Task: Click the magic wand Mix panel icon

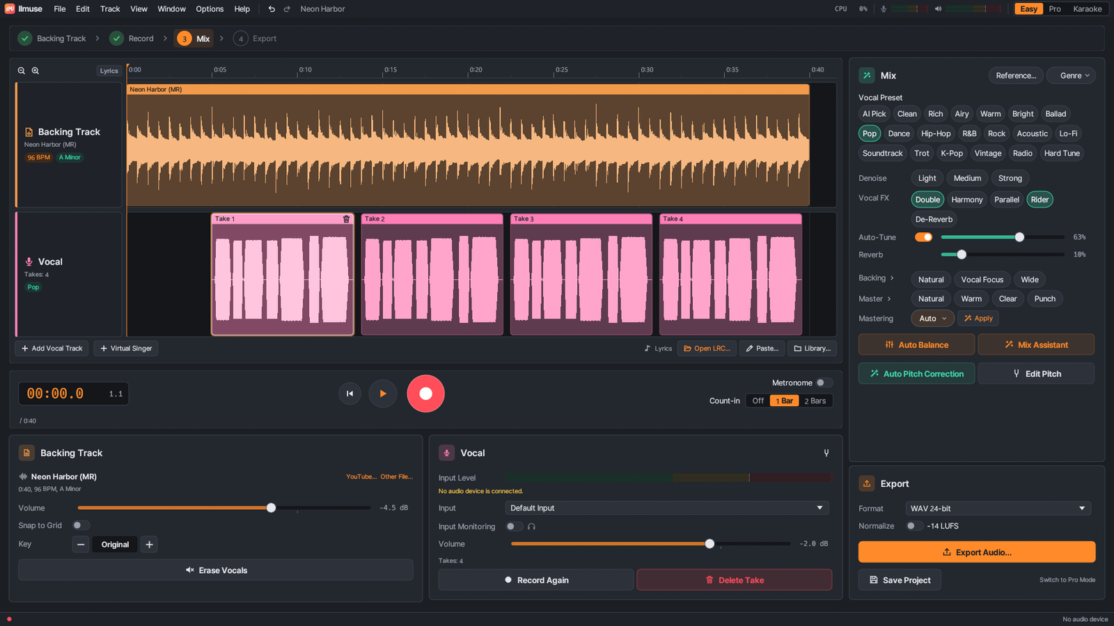Action: (867, 75)
